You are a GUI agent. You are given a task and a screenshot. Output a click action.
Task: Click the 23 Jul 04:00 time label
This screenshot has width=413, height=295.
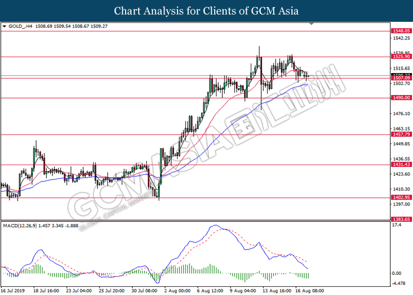[78, 291]
